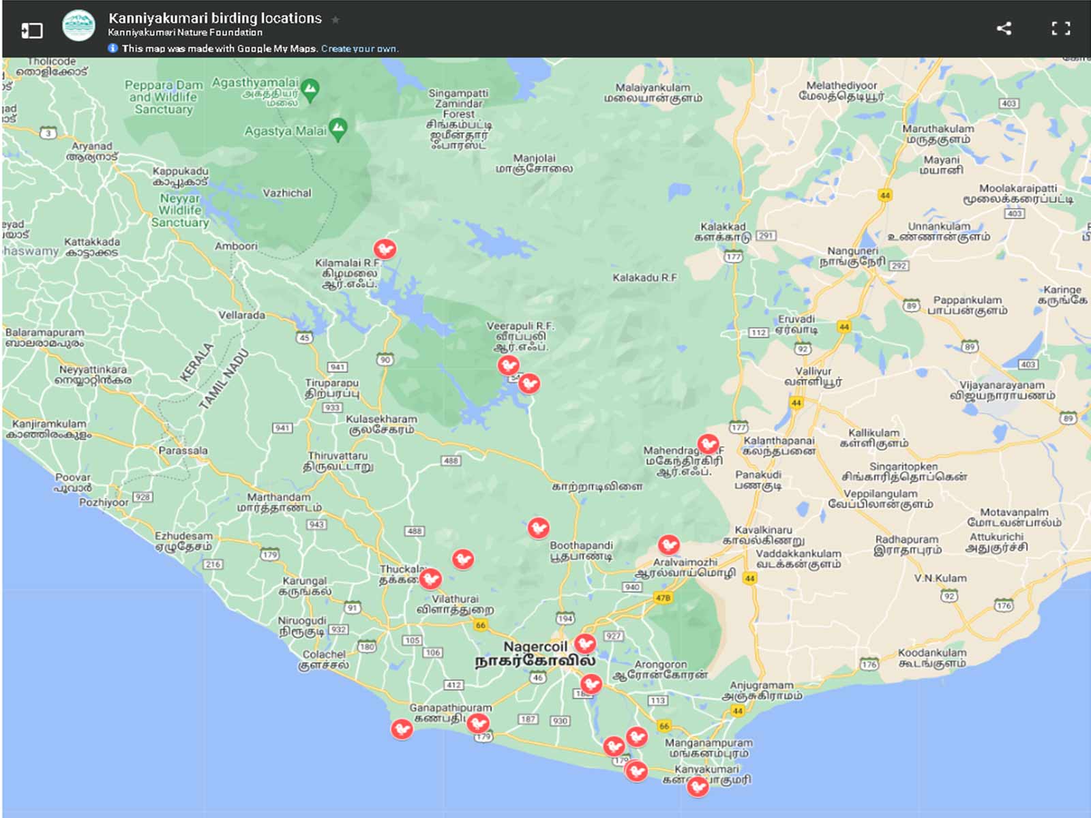
Task: Click the Peppara Dam and Wildlife Sanctuary label
Action: click(x=164, y=97)
